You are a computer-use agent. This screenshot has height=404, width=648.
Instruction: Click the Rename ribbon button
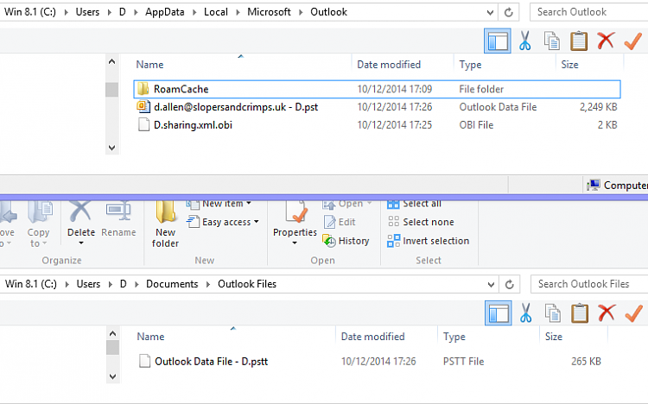pyautogui.click(x=118, y=219)
